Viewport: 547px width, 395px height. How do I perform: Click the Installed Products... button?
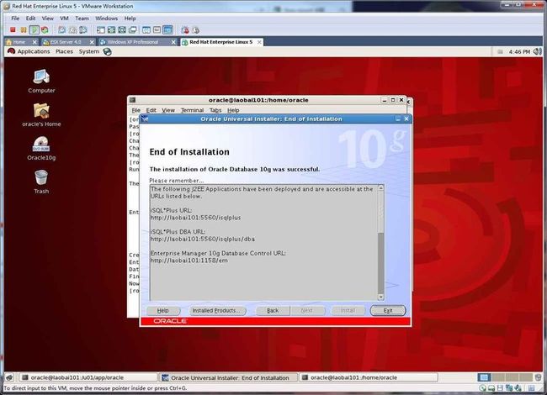click(x=216, y=310)
